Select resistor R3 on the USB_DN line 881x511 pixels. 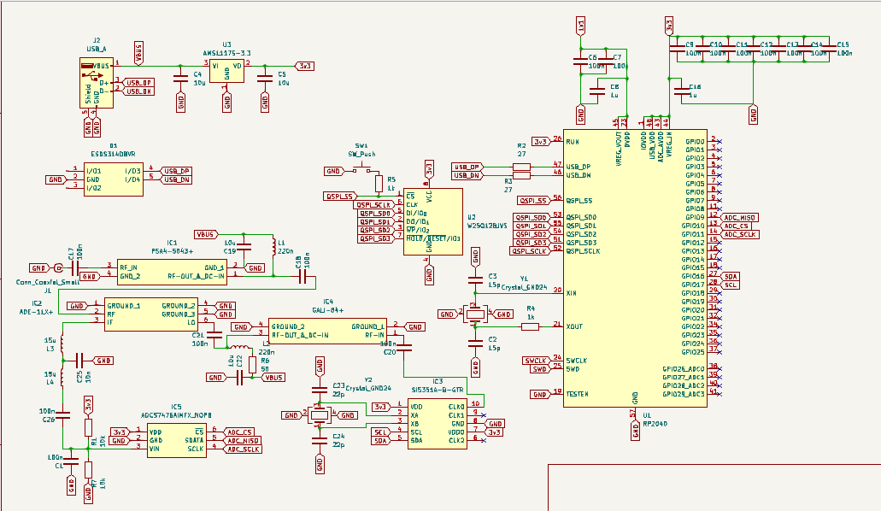point(521,175)
